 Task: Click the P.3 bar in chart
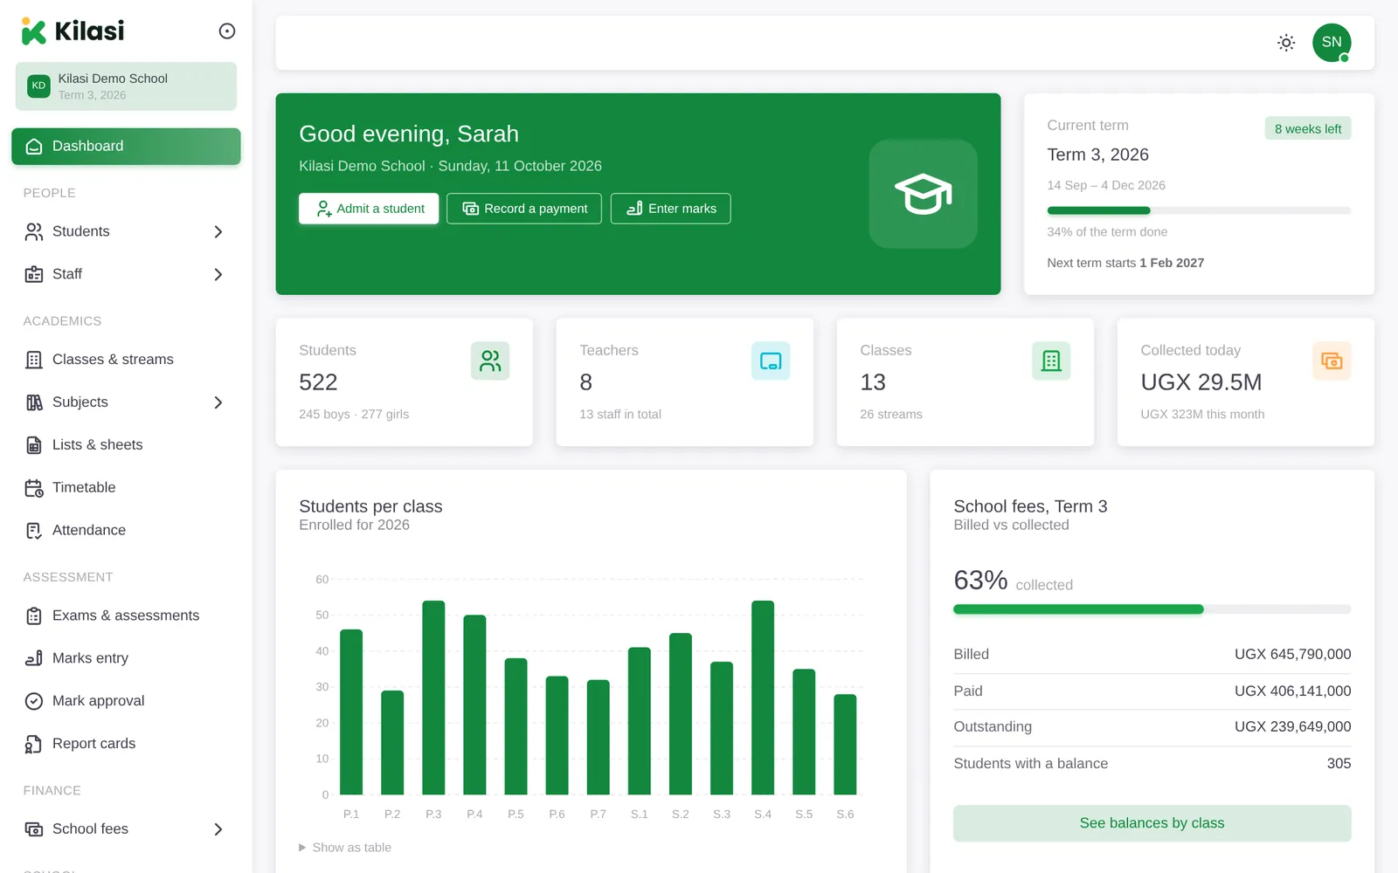(x=433, y=698)
